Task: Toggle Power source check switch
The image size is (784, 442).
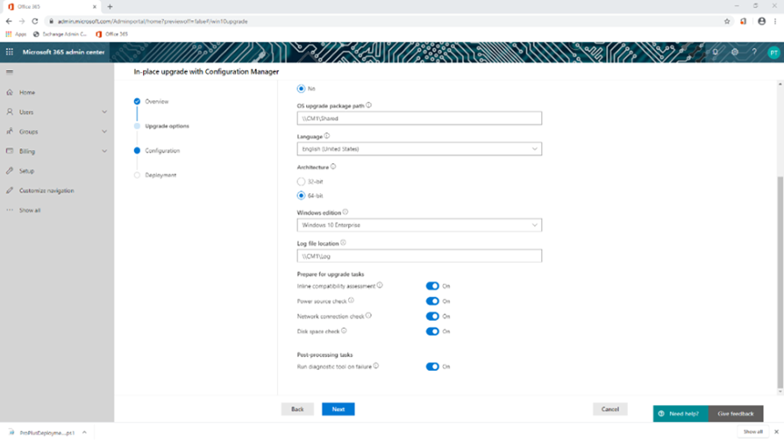Action: point(432,301)
